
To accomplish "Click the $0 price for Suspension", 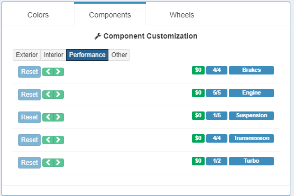I will [x=198, y=115].
